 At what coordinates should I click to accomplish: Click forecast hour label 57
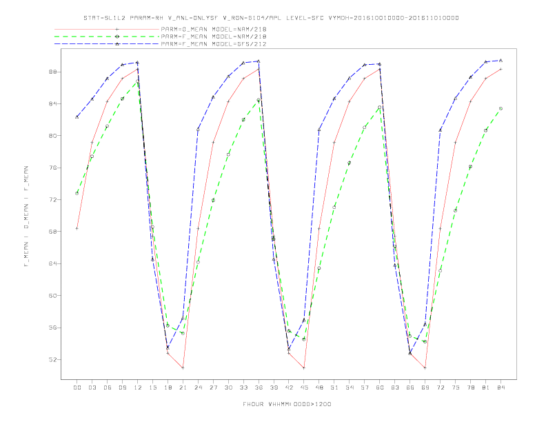pos(365,388)
